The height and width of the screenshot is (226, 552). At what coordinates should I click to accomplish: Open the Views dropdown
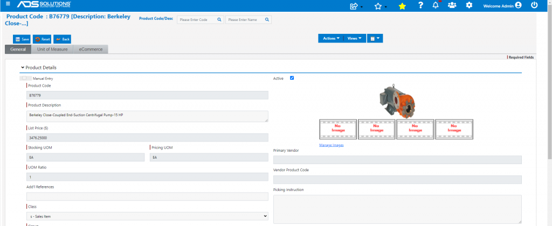pos(355,38)
